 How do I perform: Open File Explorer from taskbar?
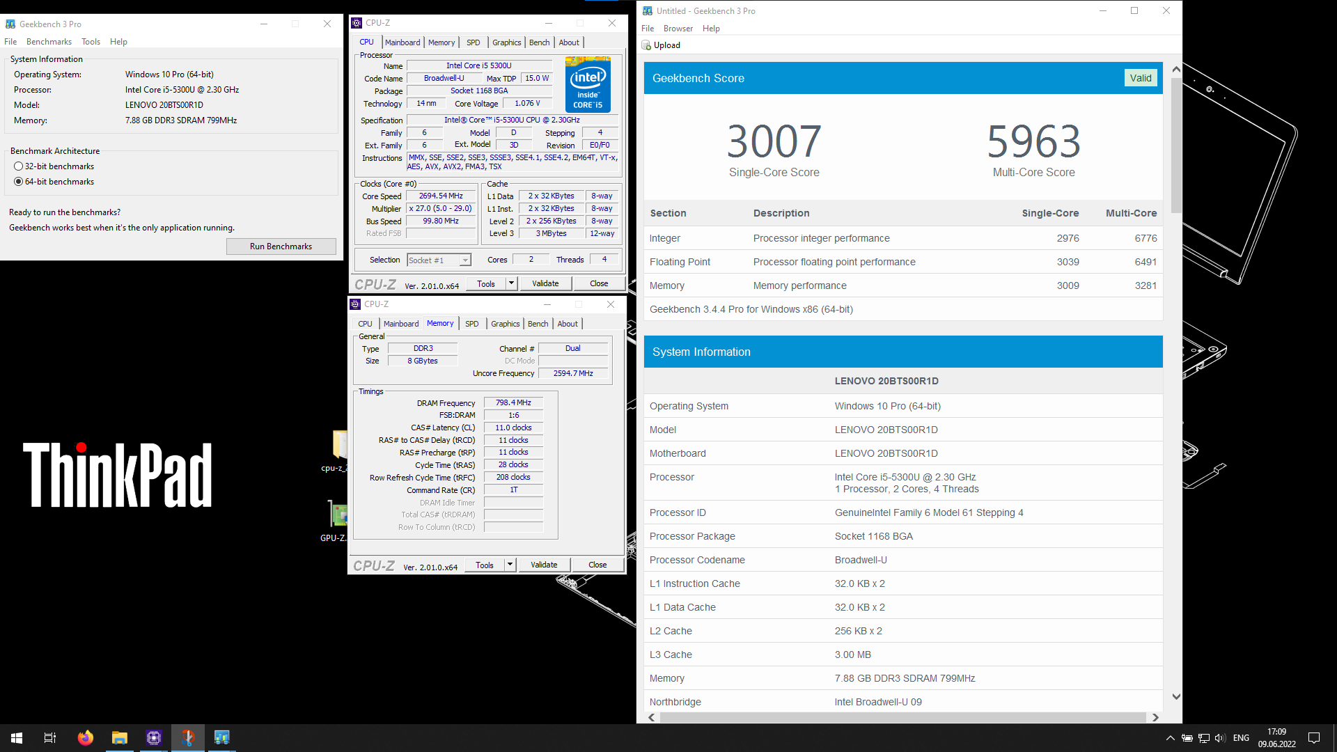click(119, 737)
